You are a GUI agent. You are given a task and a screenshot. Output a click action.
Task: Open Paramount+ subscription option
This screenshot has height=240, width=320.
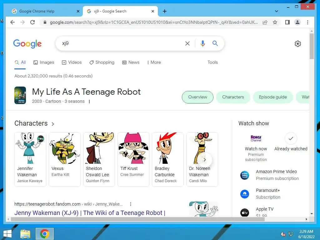[260, 194]
